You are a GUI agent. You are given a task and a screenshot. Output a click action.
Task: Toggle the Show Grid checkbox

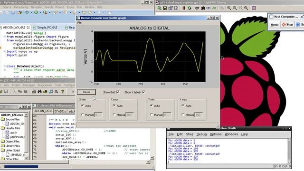pos(118,92)
